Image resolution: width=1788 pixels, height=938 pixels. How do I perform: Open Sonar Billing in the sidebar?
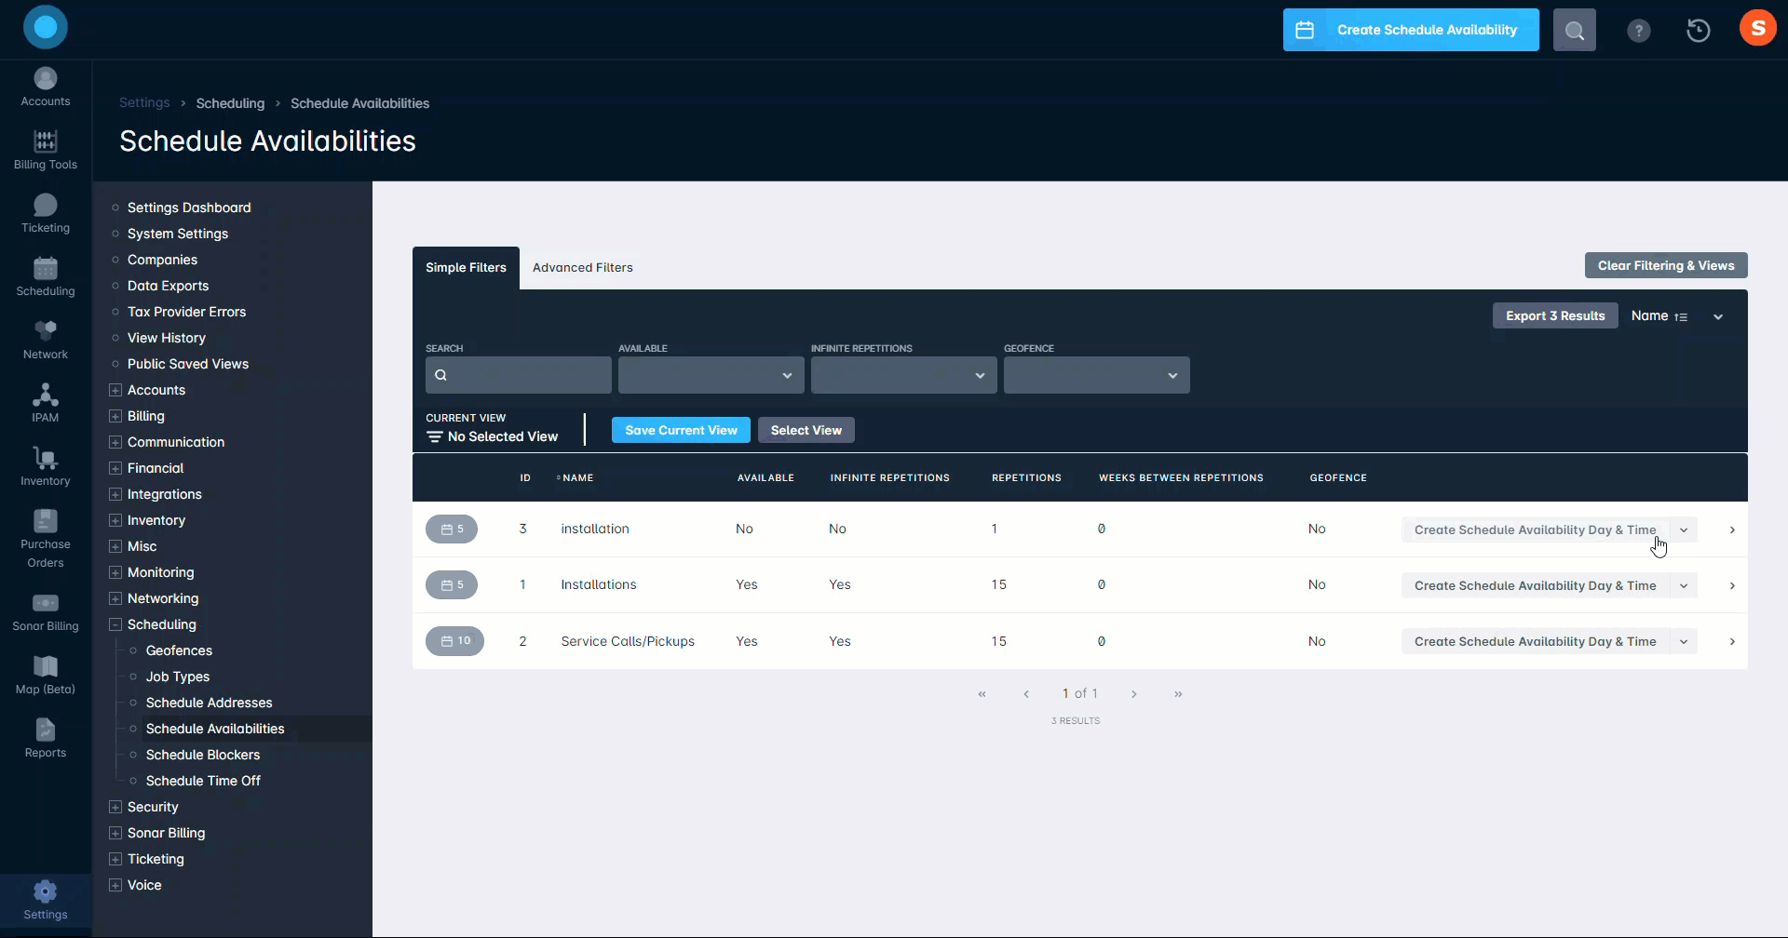tap(46, 612)
